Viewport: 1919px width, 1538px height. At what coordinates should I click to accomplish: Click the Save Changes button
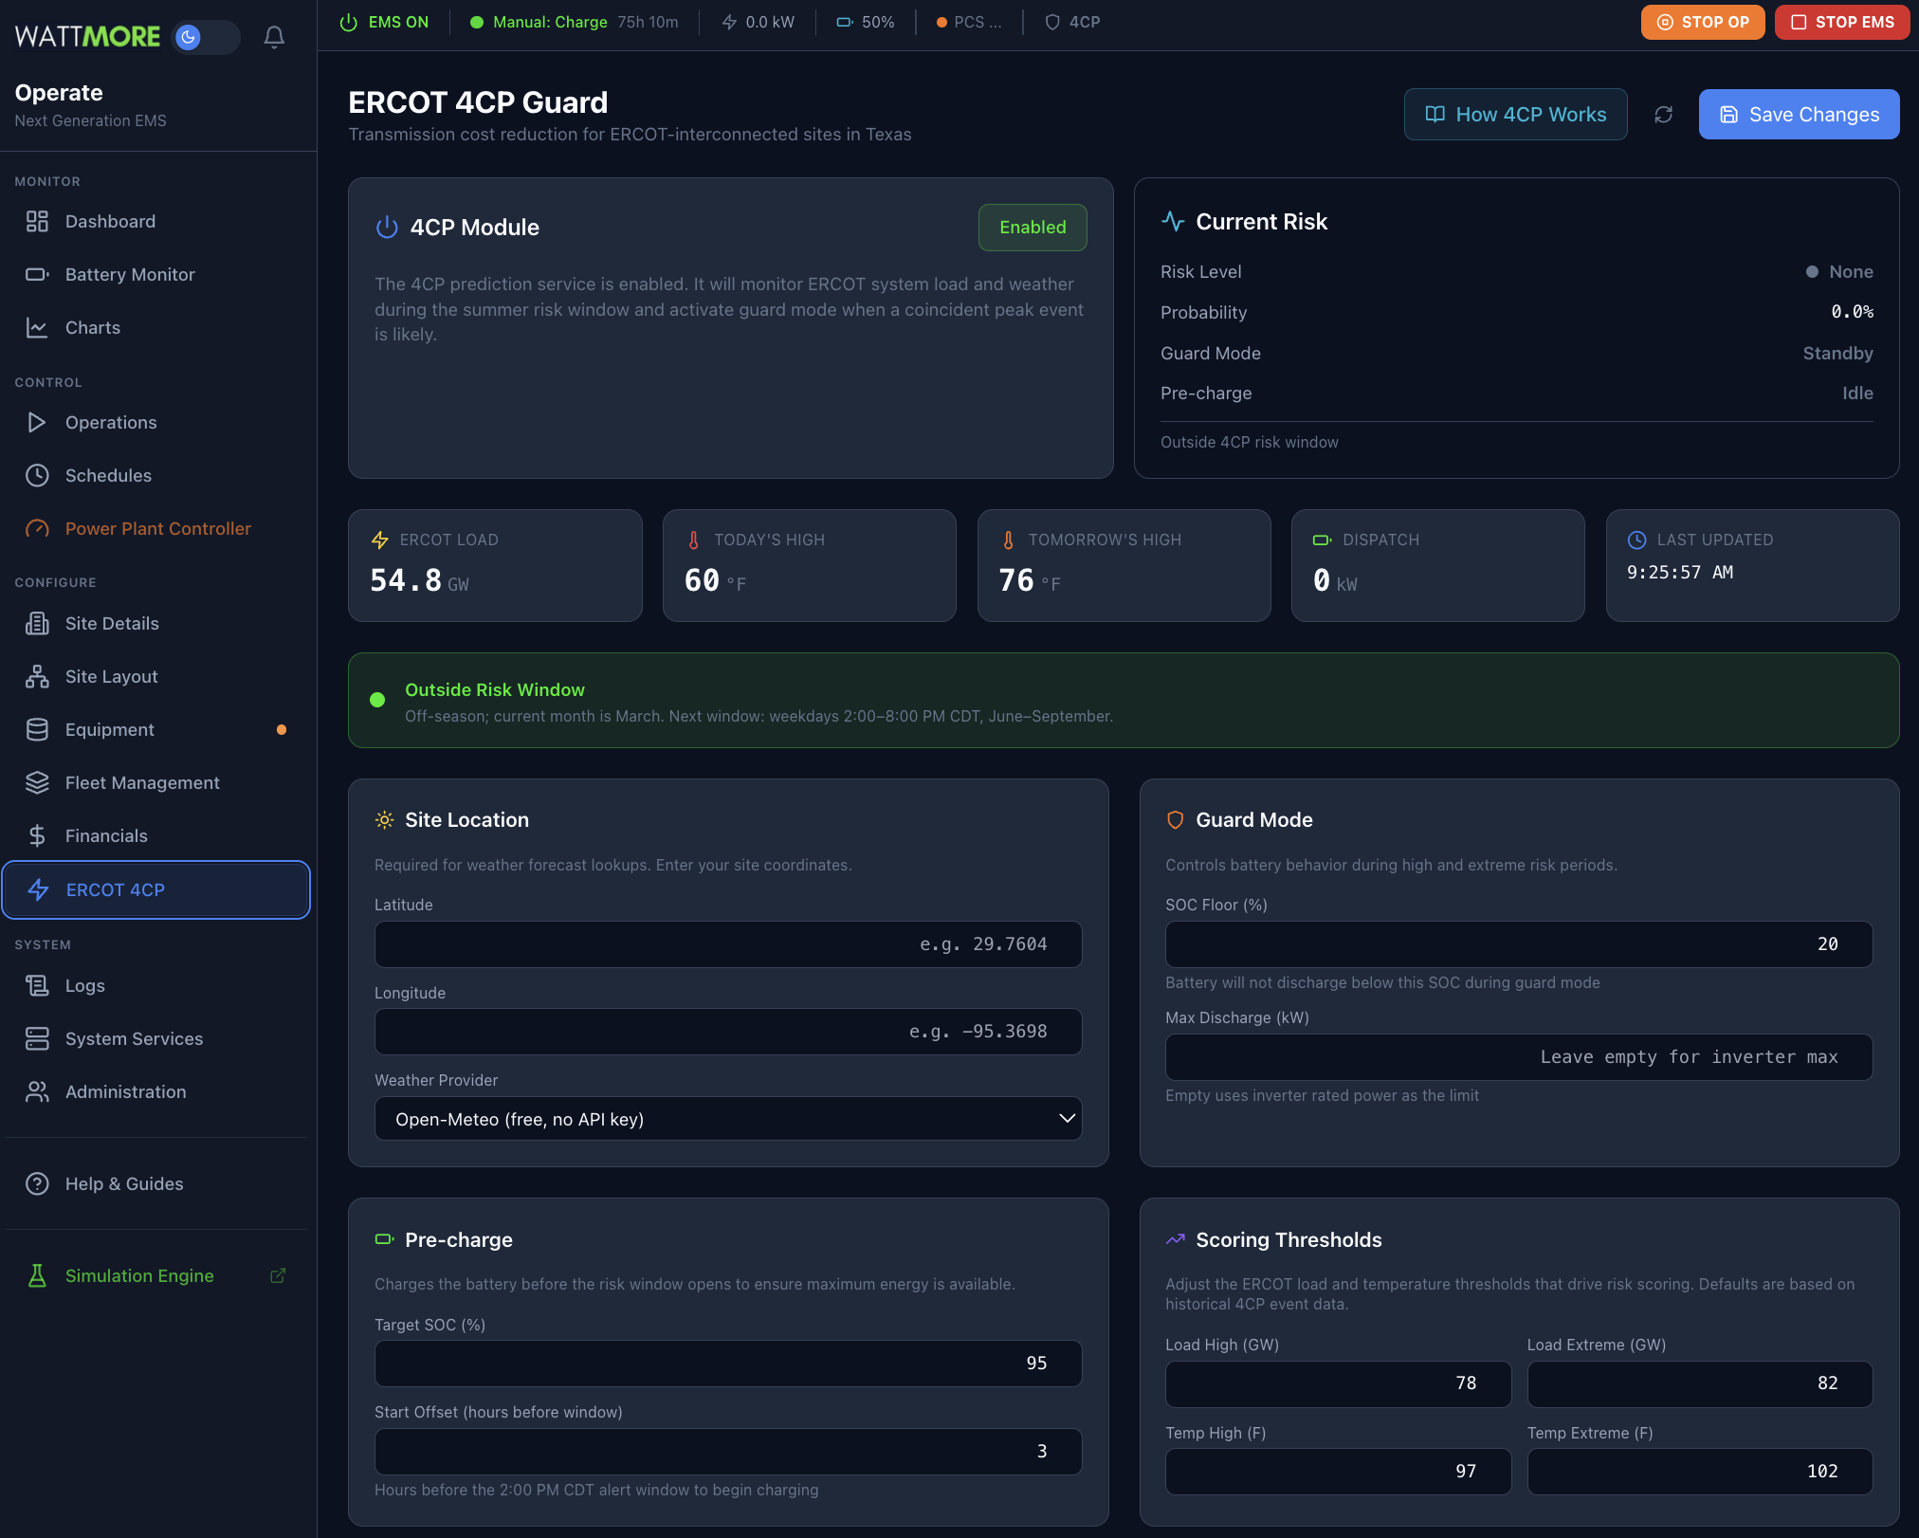[x=1798, y=114]
